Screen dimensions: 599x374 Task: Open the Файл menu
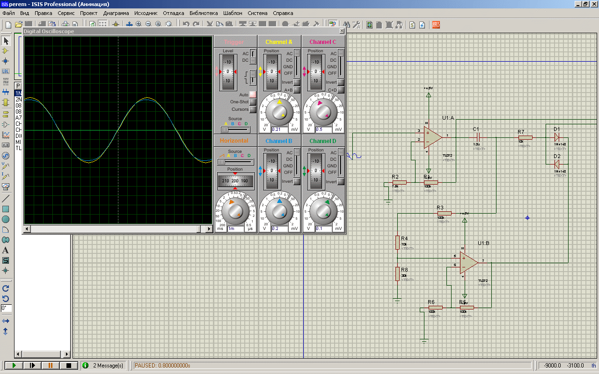click(x=8, y=13)
